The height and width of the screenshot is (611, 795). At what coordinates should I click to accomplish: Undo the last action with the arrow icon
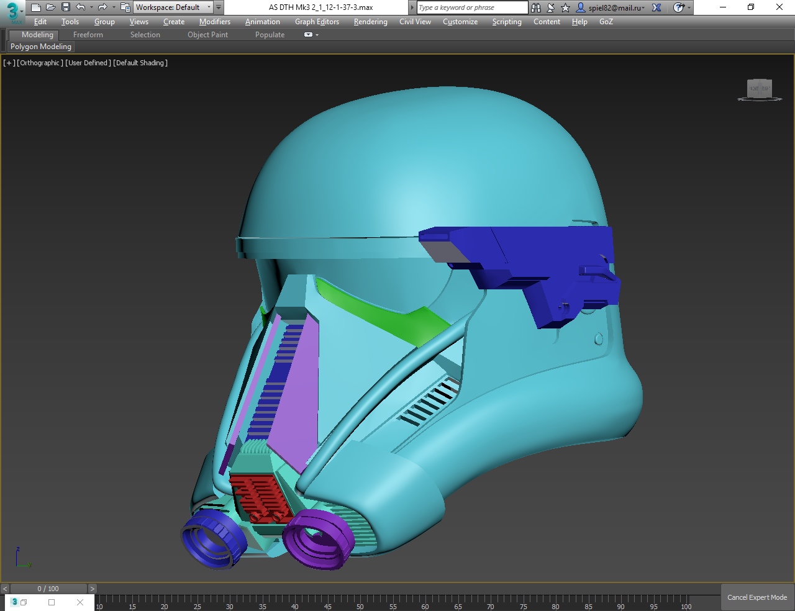81,7
